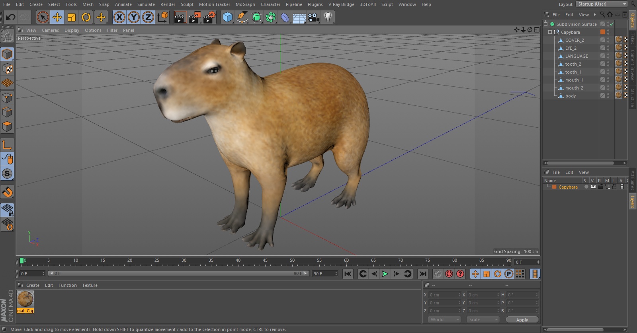The width and height of the screenshot is (637, 333).
Task: Toggle Parameter keyframe recording icon
Action: (x=509, y=274)
